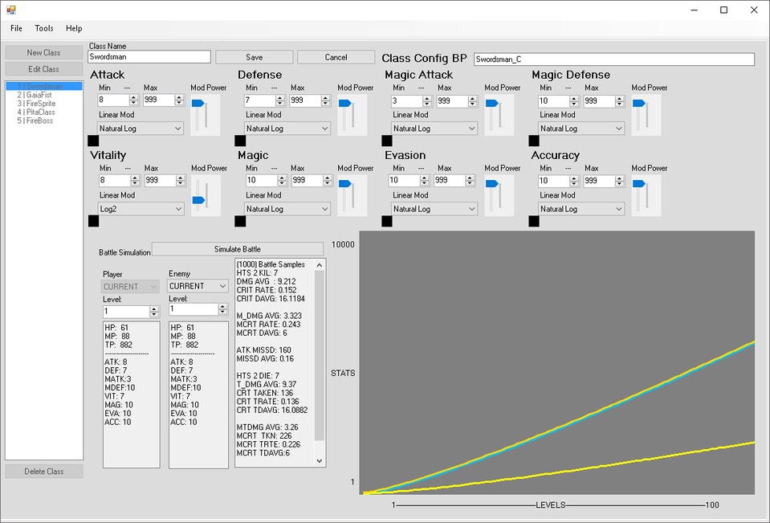This screenshot has height=523, width=770.
Task: Open the Enemy CURRENT dropdown
Action: (197, 285)
